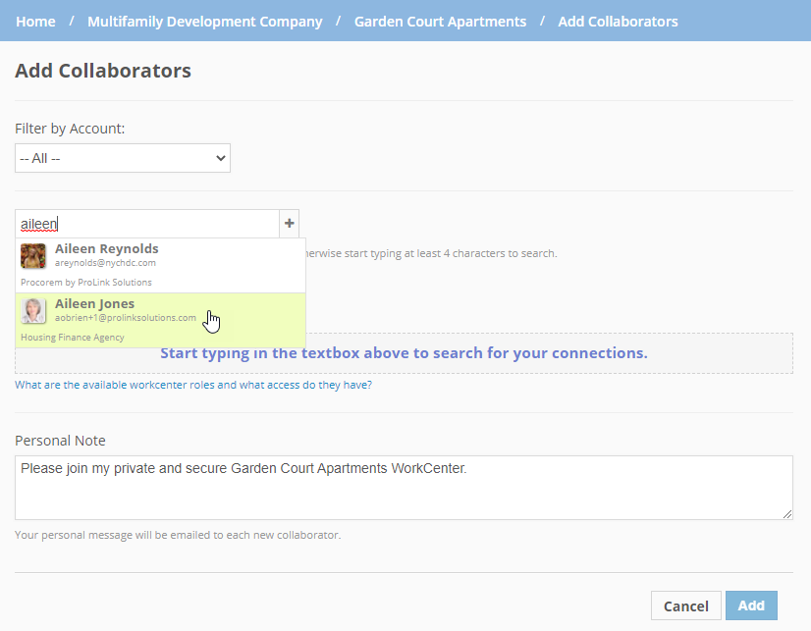Click the Add Collaborators breadcrumb item

tap(618, 21)
